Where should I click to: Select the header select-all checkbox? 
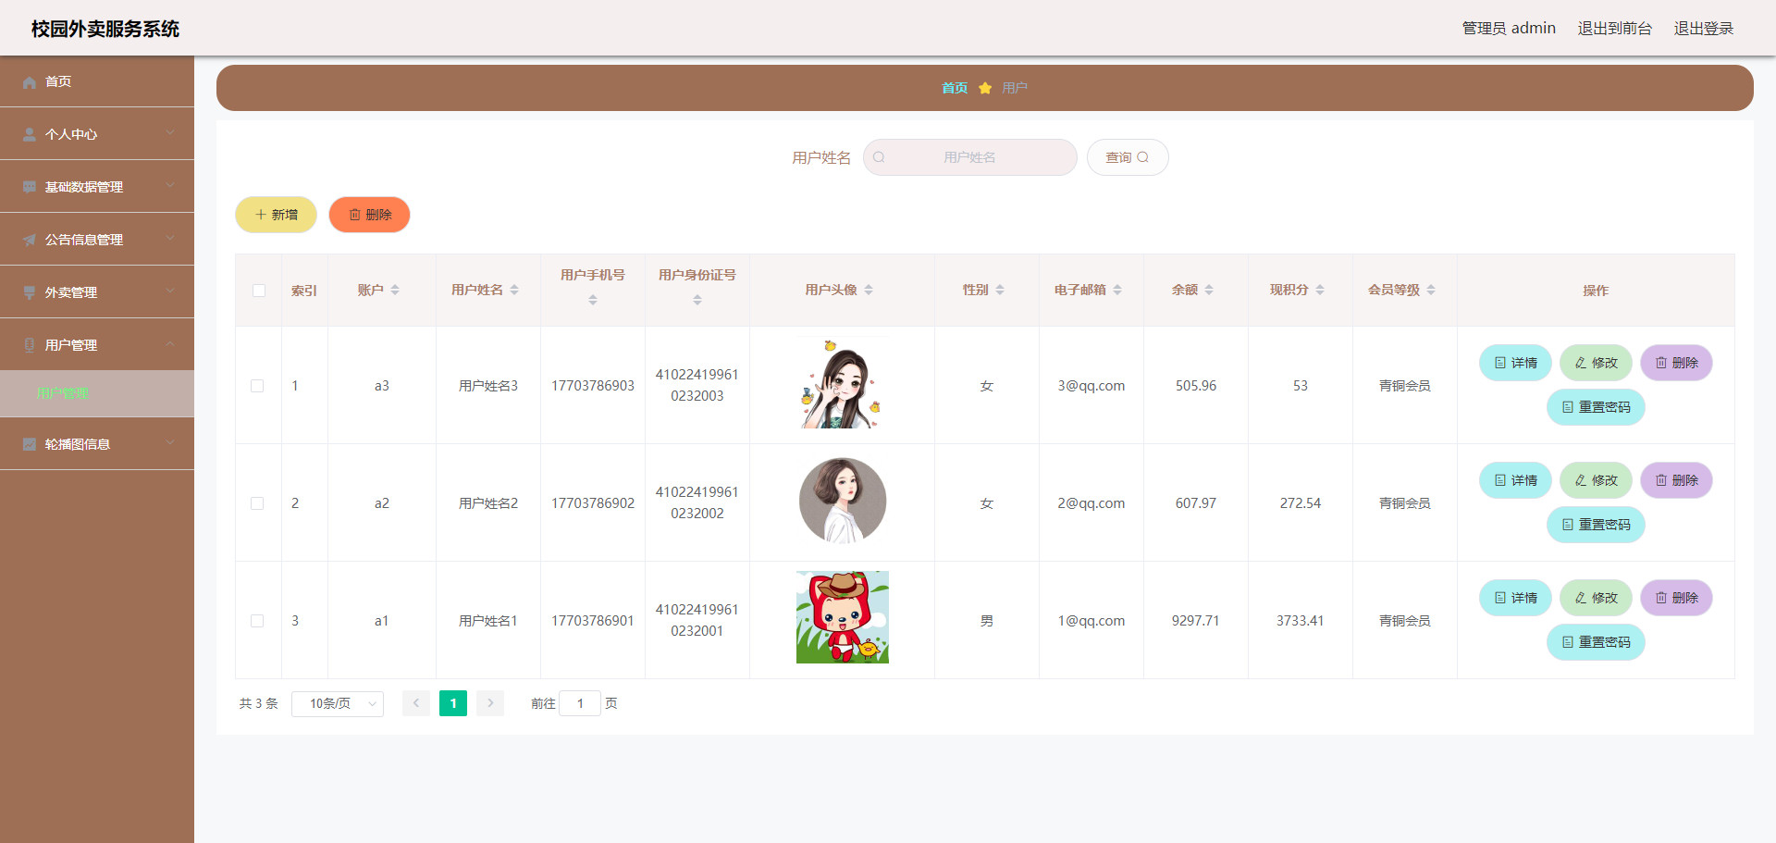[x=259, y=291]
